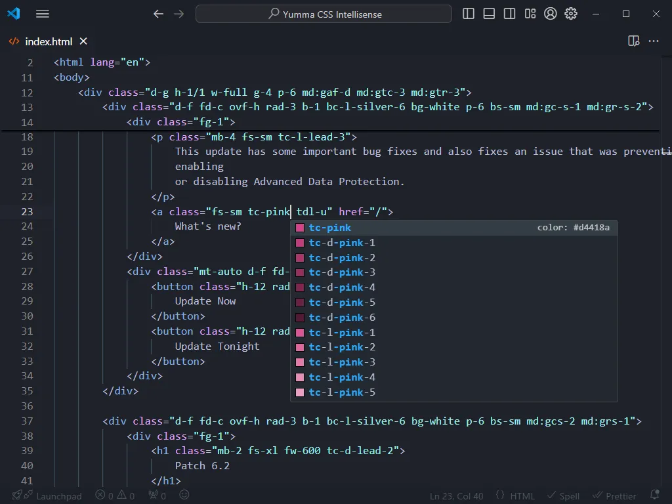The height and width of the screenshot is (504, 672).
Task: Open the notifications bell icon
Action: pyautogui.click(x=654, y=495)
